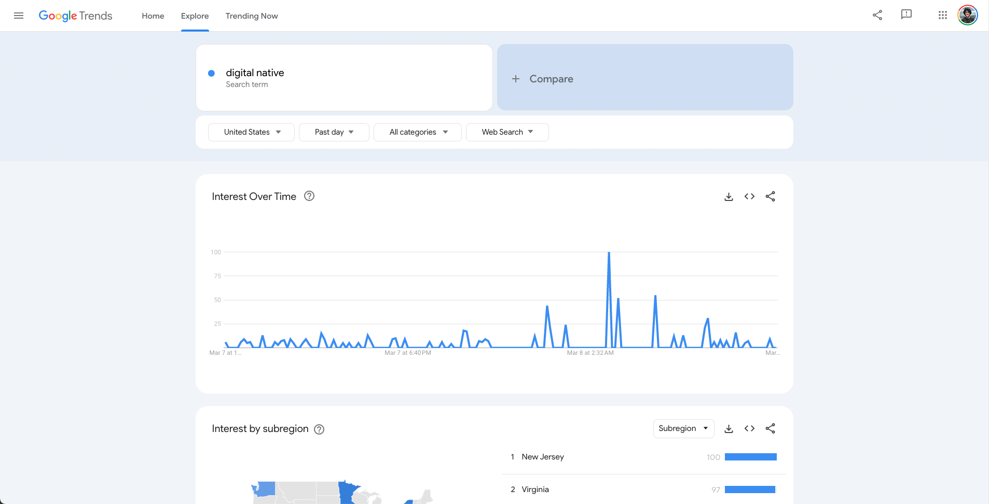Download Interest by subregion data
989x504 pixels.
click(729, 429)
